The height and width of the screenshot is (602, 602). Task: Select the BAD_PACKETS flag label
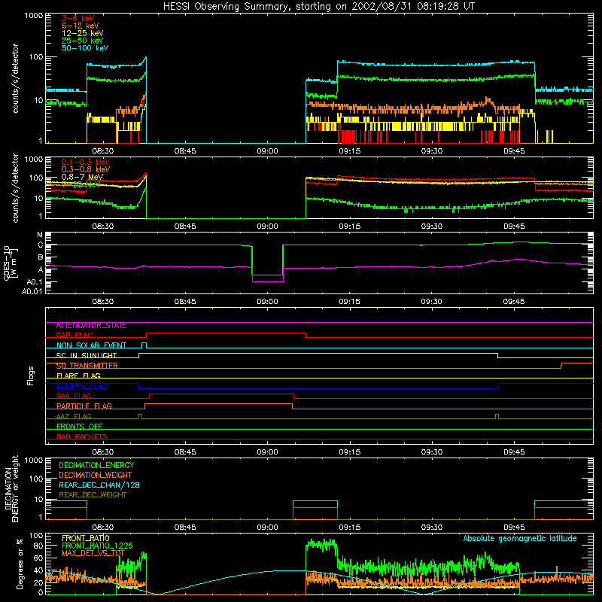82,436
